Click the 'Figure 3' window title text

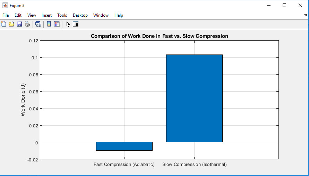[17, 6]
